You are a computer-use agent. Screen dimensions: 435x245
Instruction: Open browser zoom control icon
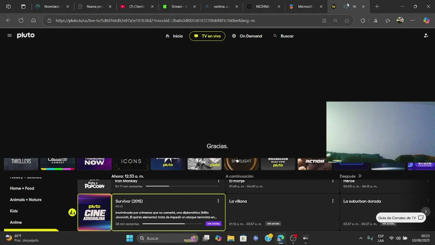(x=335, y=21)
